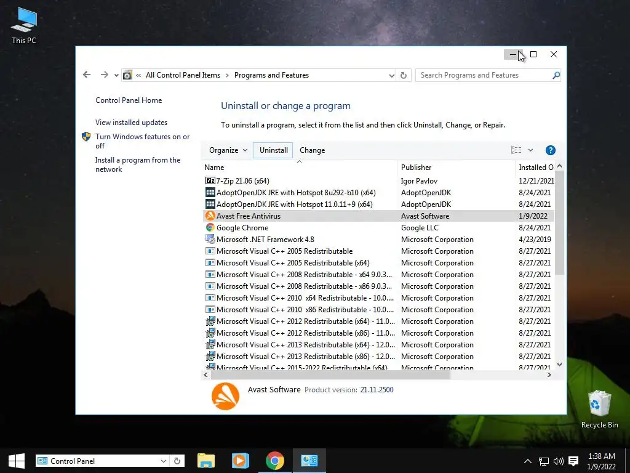Select the Microsoft Visual C++ 2005 Redistributable row
The width and height of the screenshot is (630, 473).
pyautogui.click(x=378, y=251)
